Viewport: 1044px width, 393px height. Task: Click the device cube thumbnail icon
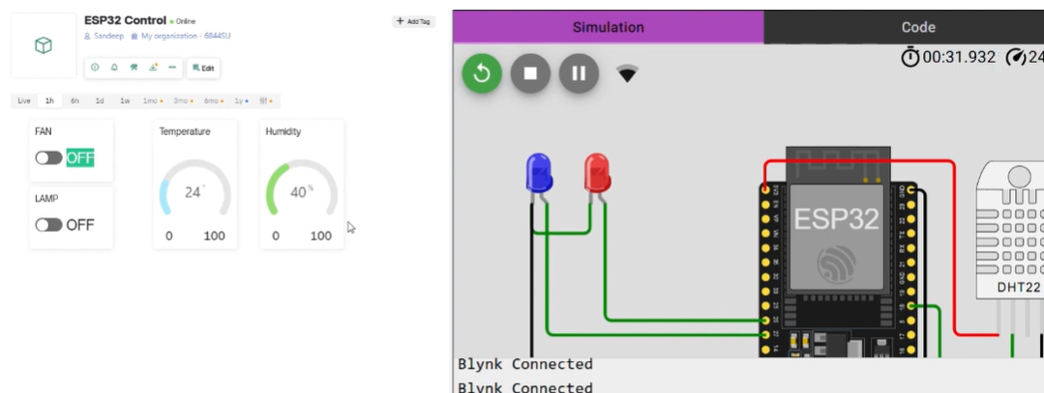coord(44,45)
